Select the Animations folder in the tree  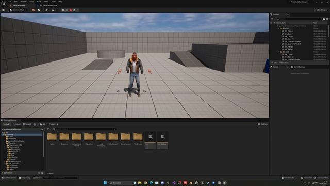[x=14, y=149]
